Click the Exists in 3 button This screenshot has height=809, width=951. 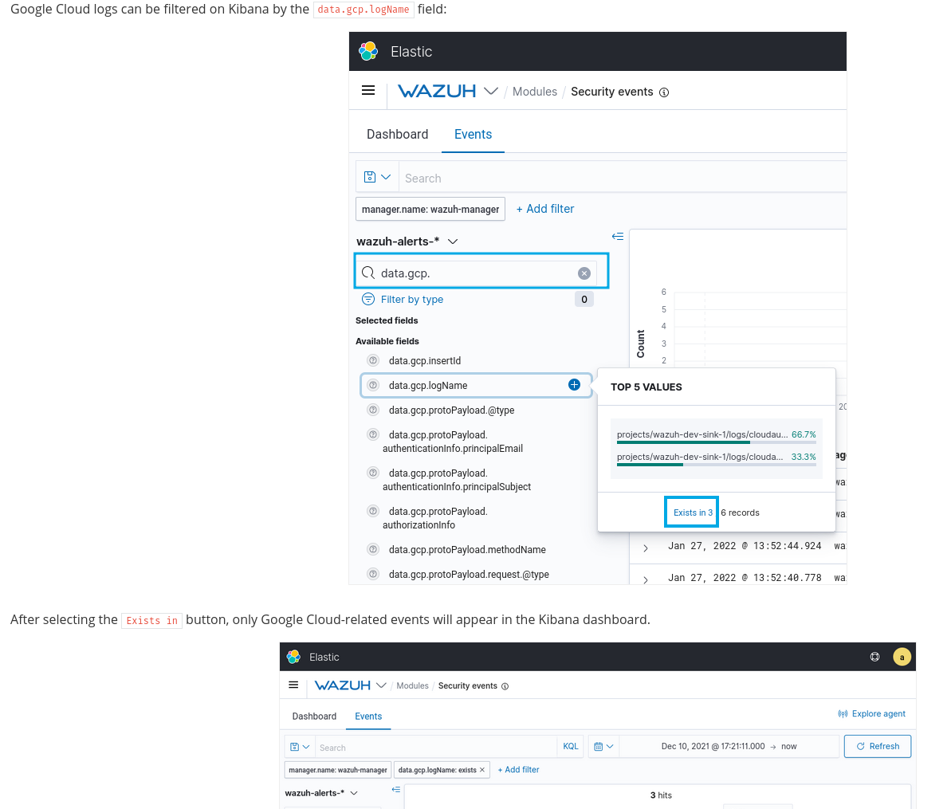point(690,512)
